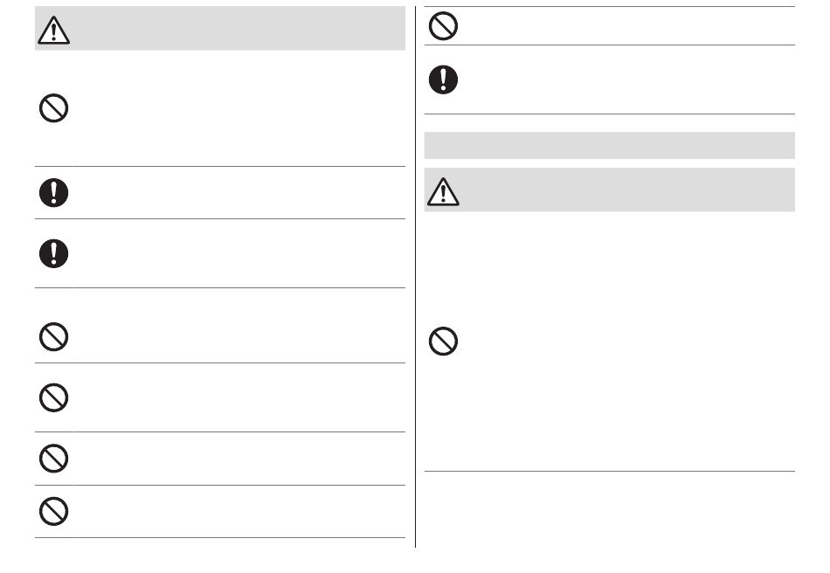
Task: Select the second-from-bottom prohibition icon in left column
Action: [54, 459]
